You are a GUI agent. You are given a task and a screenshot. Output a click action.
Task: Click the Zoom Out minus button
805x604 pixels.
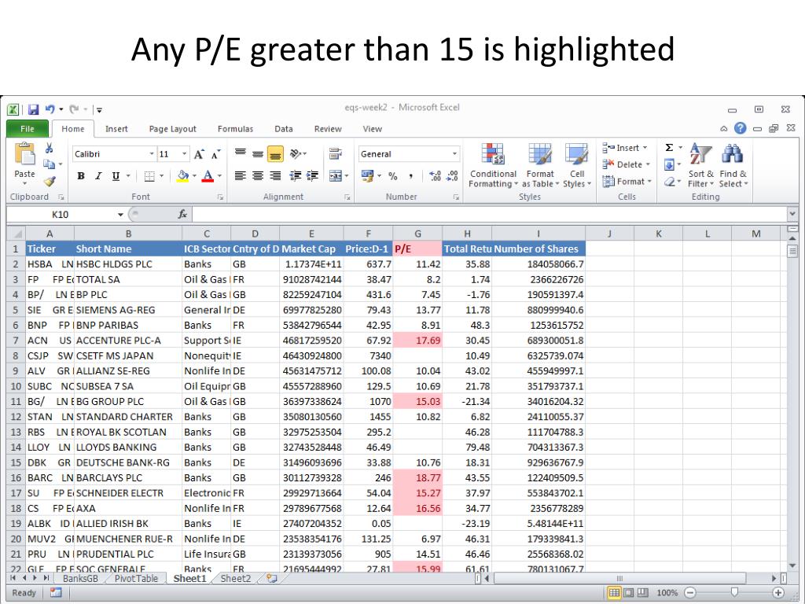[x=690, y=593]
